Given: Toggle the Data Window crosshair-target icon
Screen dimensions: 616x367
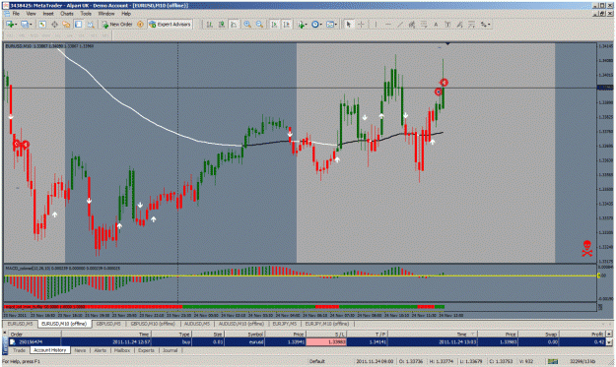Looking at the screenshot, I should coord(54,25).
